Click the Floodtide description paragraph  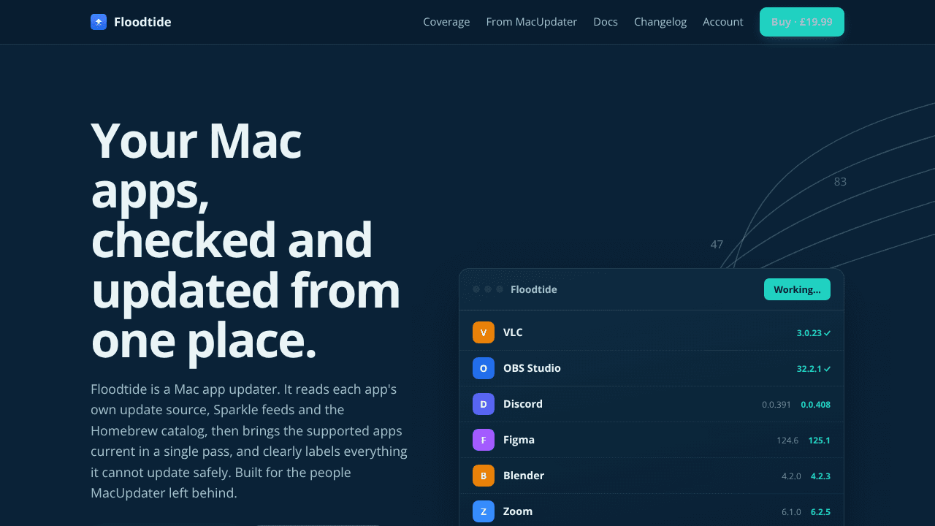[249, 441]
